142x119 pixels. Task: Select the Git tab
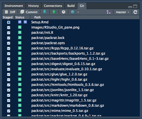tap(82, 6)
